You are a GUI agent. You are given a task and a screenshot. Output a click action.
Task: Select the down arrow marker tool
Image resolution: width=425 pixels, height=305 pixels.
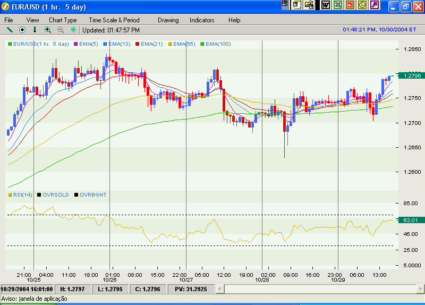coord(35,30)
